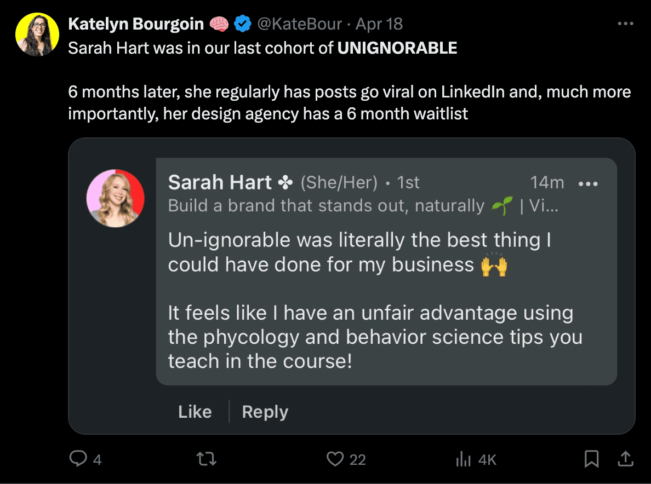Click Sarah Hart's name in comment
This screenshot has width=651, height=484.
click(220, 183)
